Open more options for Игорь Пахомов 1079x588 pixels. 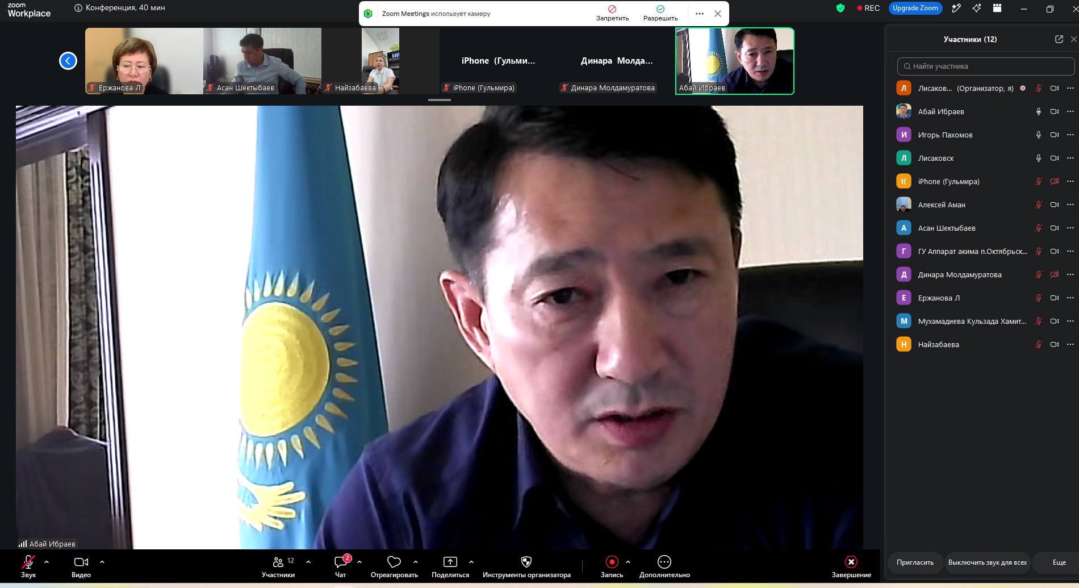pos(1070,135)
